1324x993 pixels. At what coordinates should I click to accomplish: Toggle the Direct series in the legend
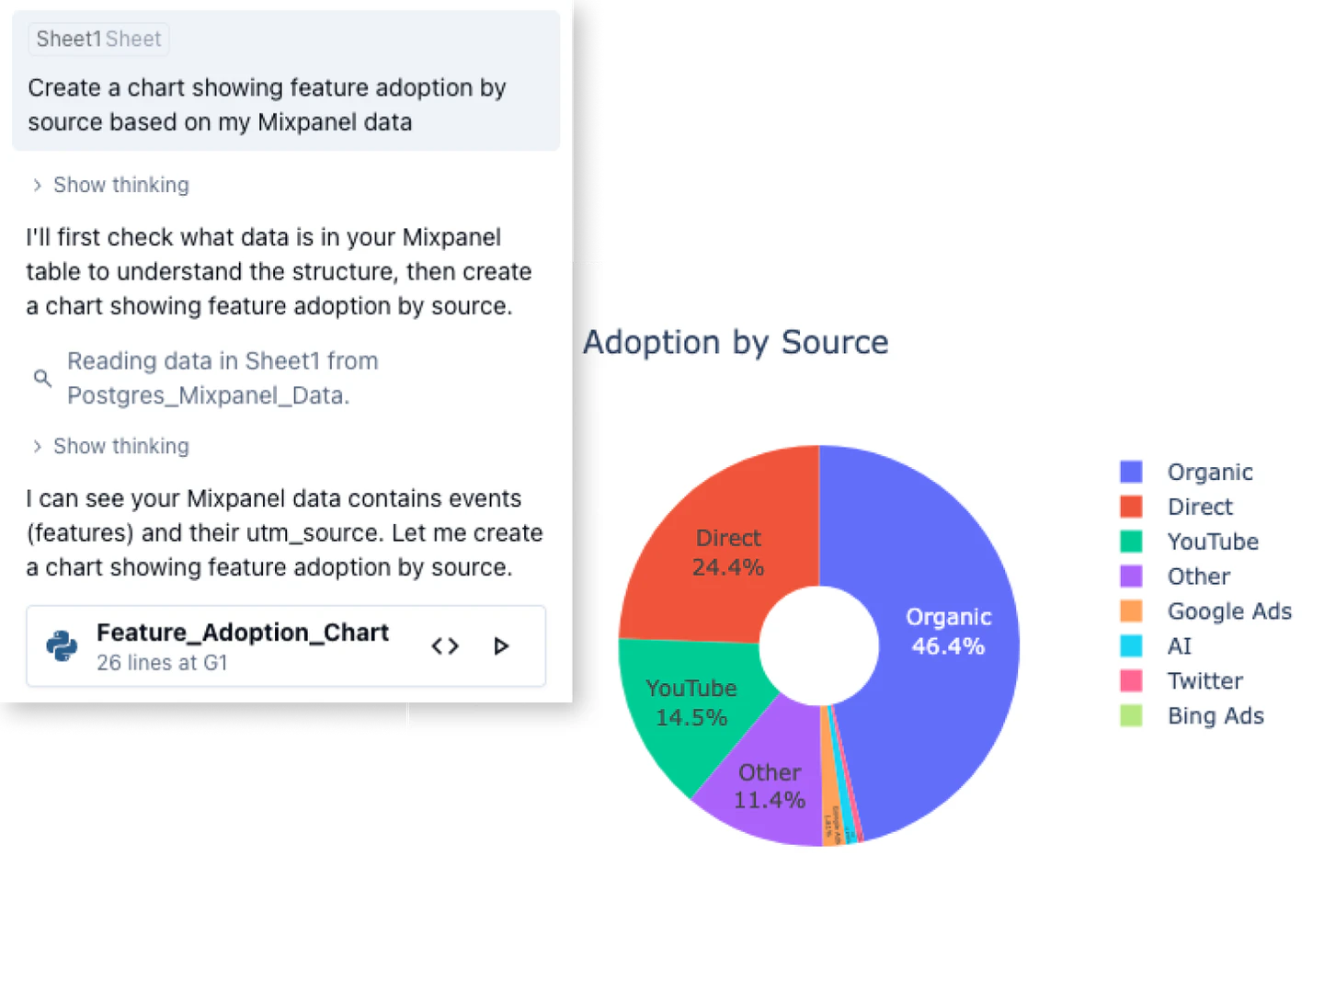[x=1199, y=507]
